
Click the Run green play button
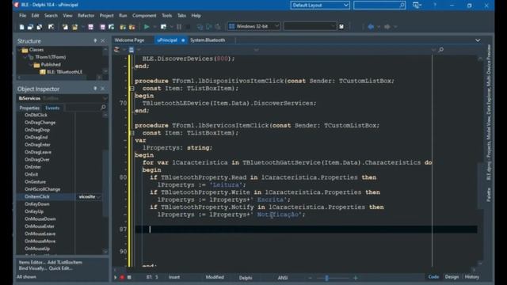pos(147,27)
